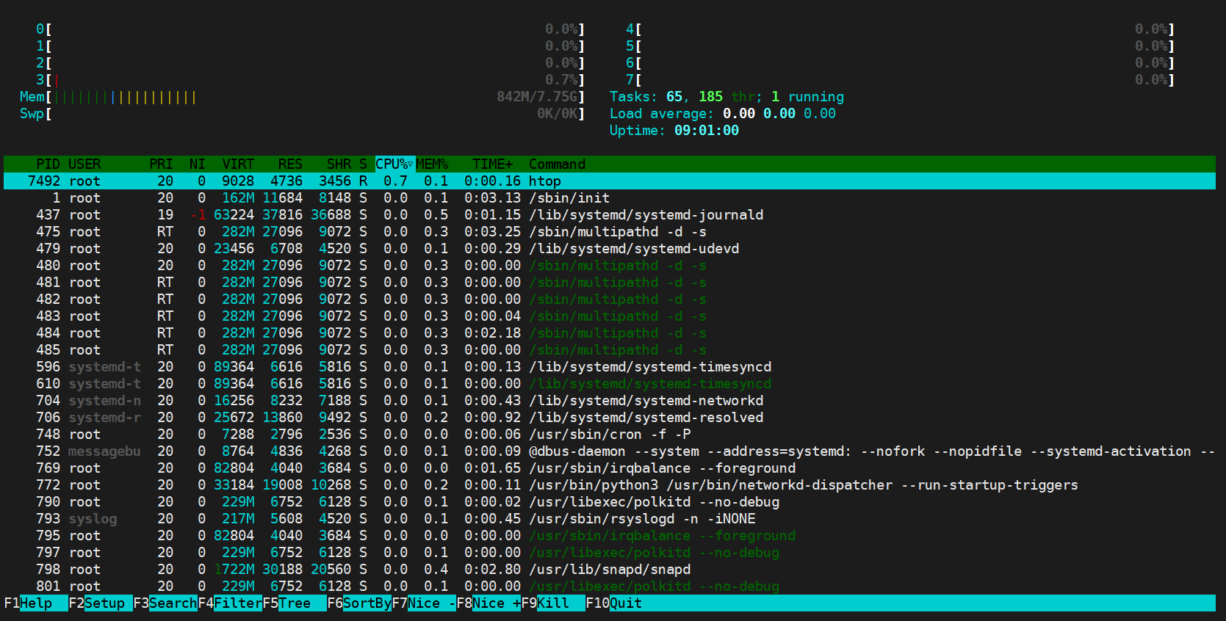The width and height of the screenshot is (1226, 621).
Task: Select PID 475 multipathd row
Action: pyautogui.click(x=610, y=232)
